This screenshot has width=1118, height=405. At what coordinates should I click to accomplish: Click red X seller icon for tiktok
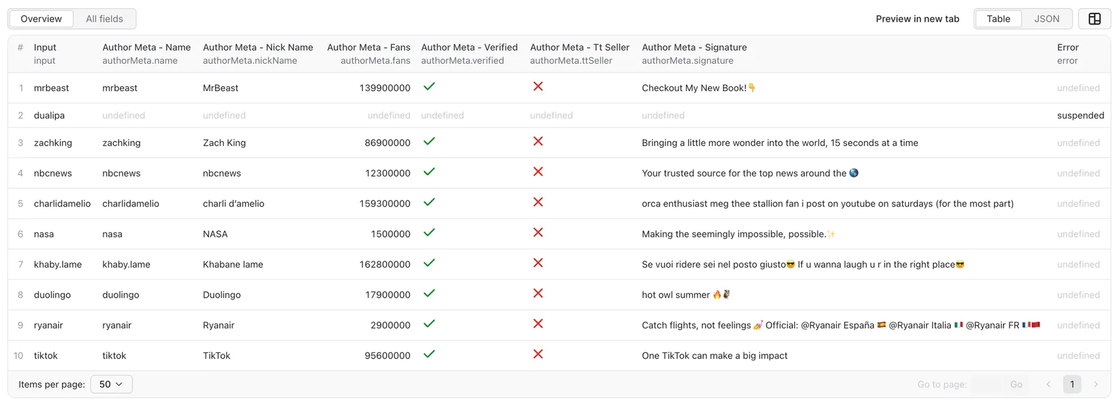pyautogui.click(x=538, y=354)
